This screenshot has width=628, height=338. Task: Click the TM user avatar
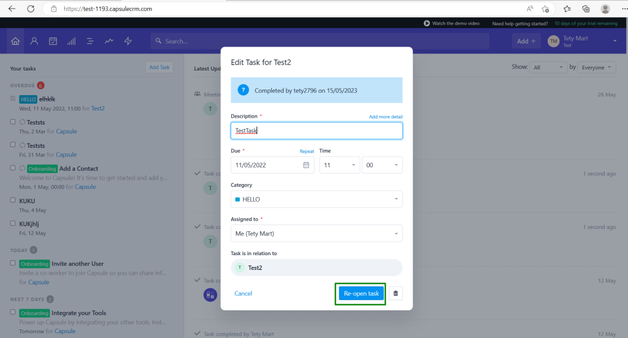tap(554, 41)
